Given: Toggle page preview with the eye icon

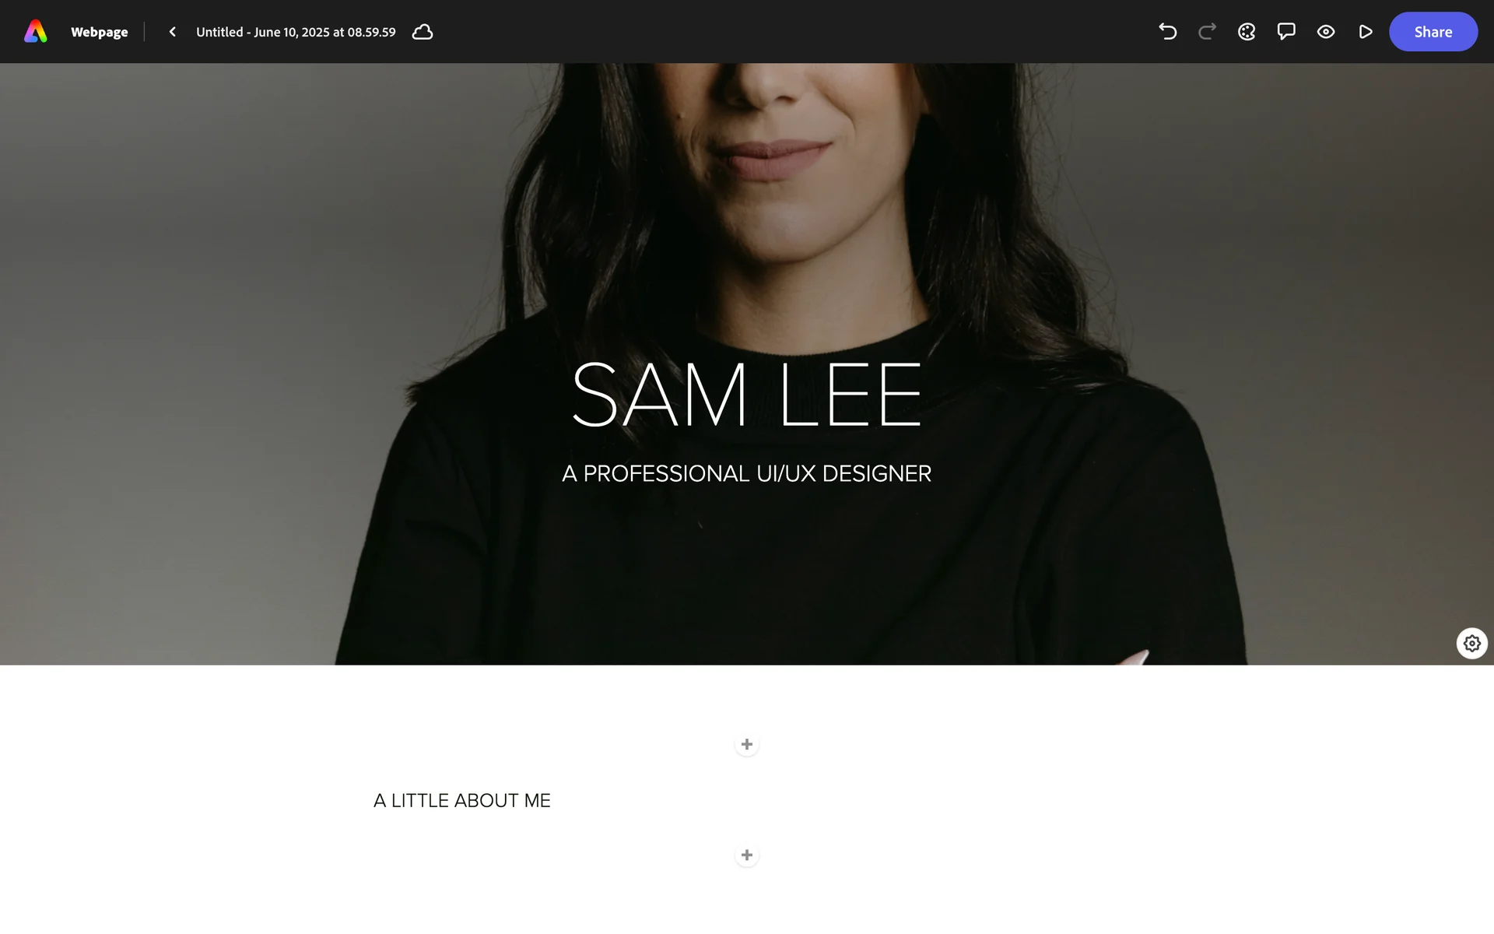Looking at the screenshot, I should (1326, 32).
